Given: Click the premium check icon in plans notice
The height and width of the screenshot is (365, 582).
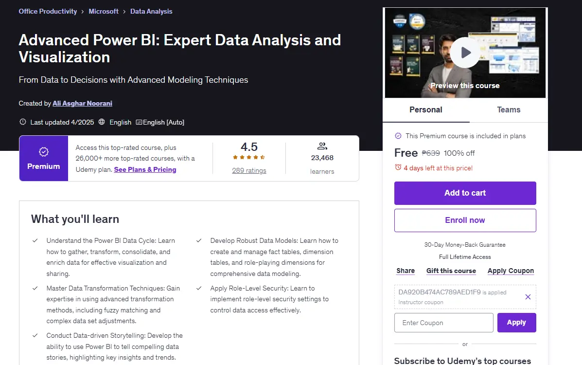Looking at the screenshot, I should (x=398, y=136).
